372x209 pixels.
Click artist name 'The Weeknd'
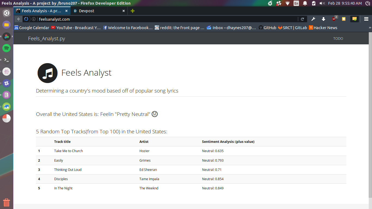click(149, 188)
